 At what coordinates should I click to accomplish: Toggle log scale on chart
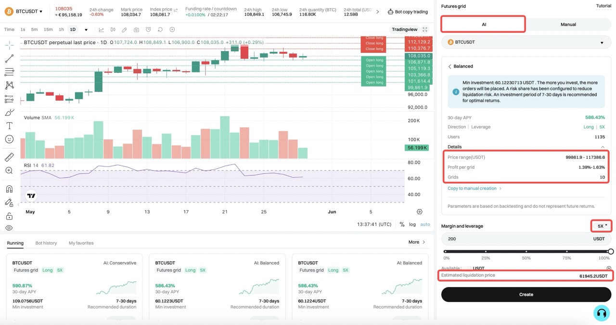click(412, 224)
